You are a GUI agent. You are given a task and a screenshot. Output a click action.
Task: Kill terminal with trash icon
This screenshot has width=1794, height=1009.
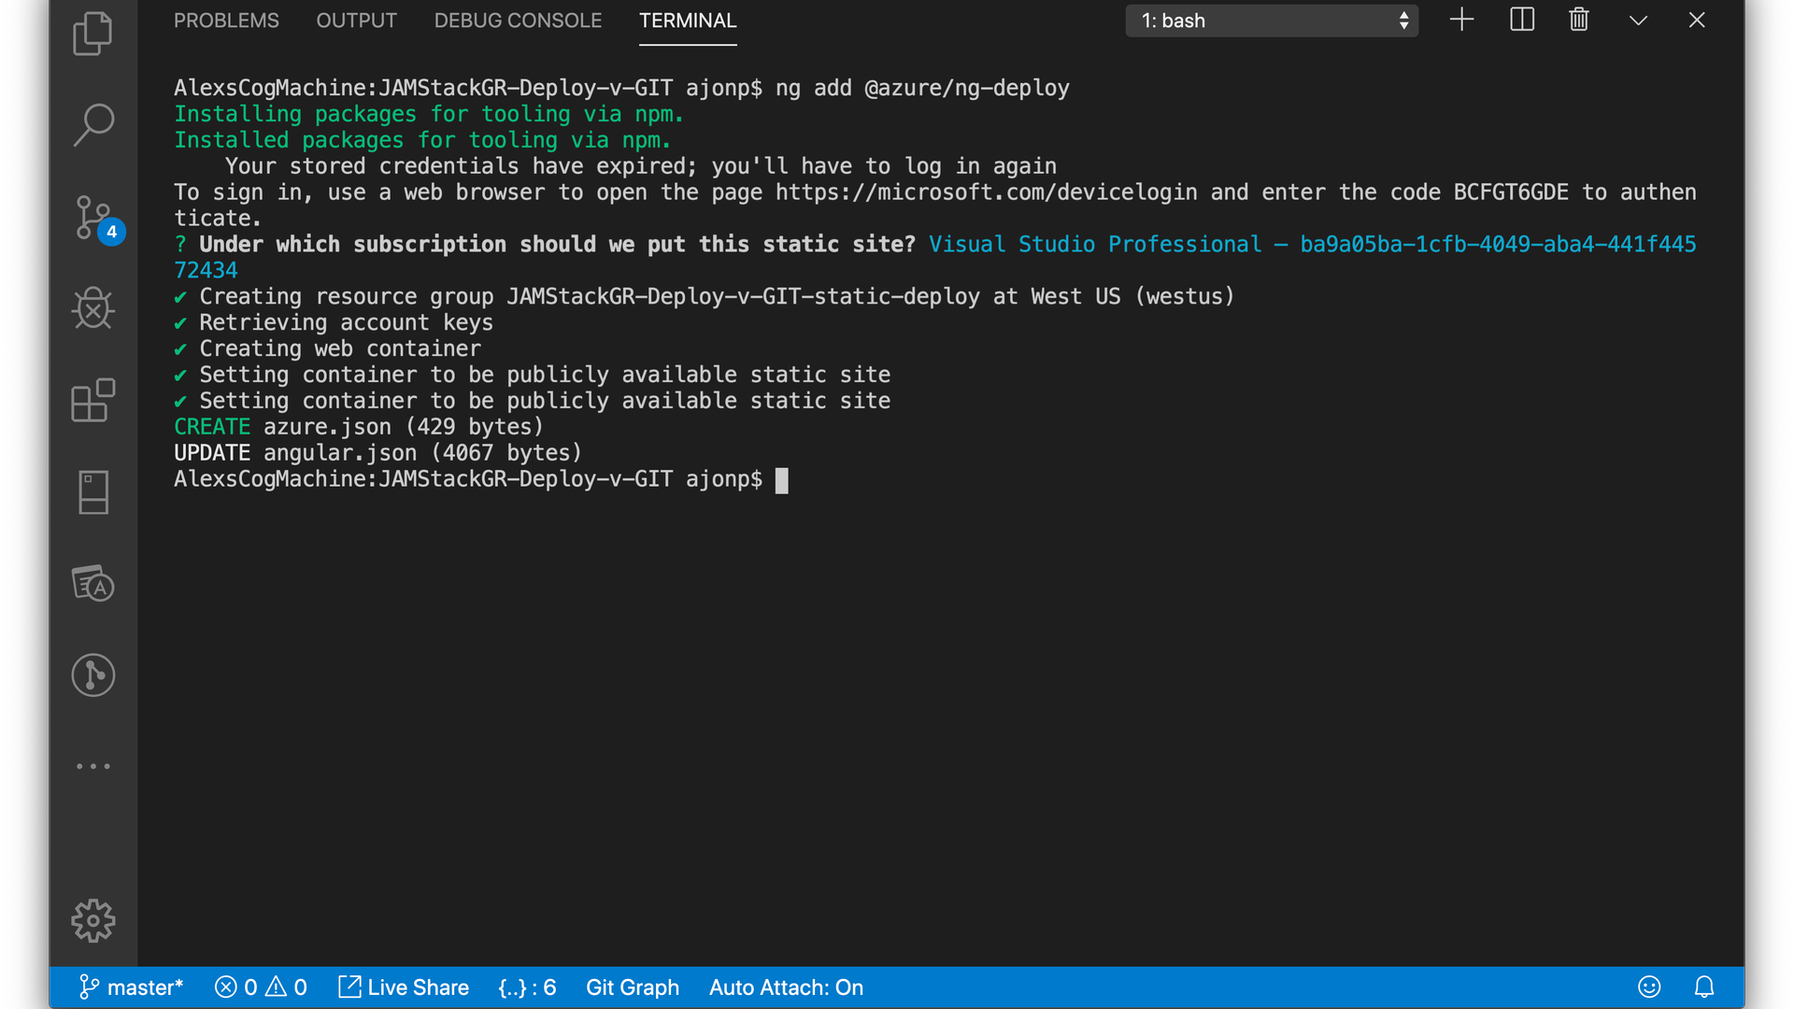(x=1579, y=20)
